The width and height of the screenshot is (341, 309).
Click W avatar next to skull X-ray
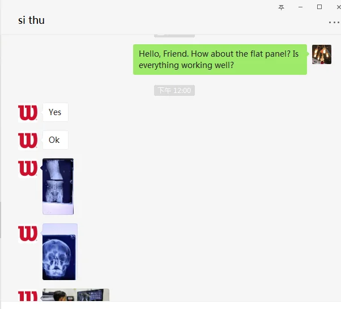(28, 233)
